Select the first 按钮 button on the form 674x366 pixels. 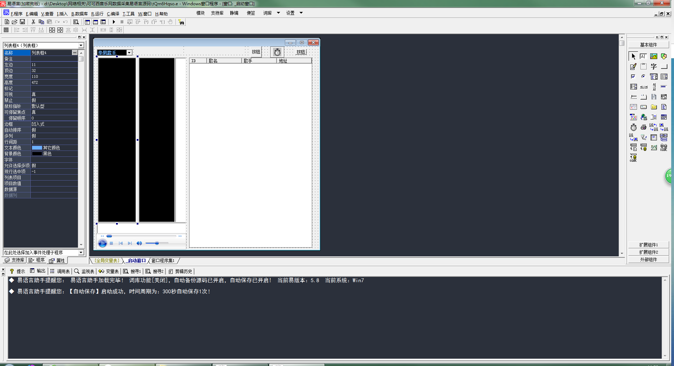pos(256,52)
